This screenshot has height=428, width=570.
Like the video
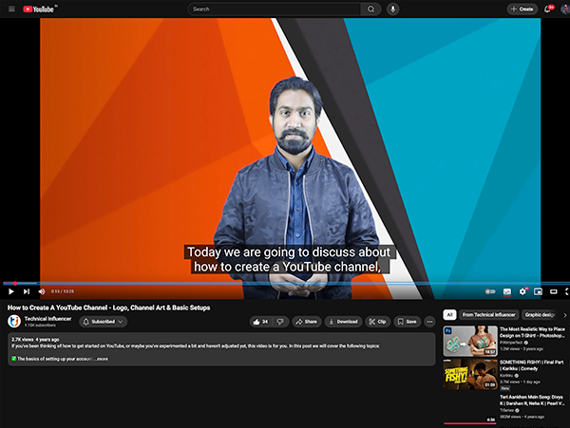tap(260, 322)
